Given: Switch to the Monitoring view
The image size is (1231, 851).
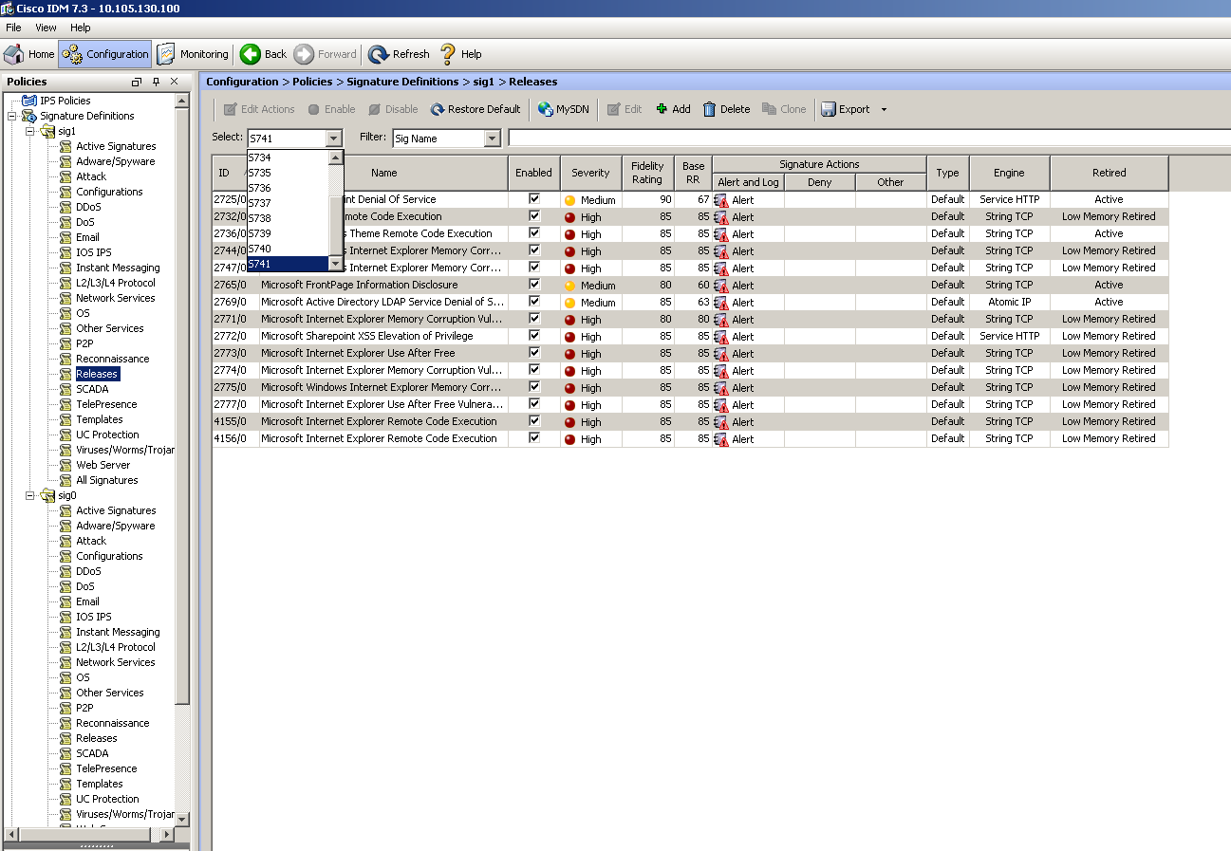Looking at the screenshot, I should (193, 54).
